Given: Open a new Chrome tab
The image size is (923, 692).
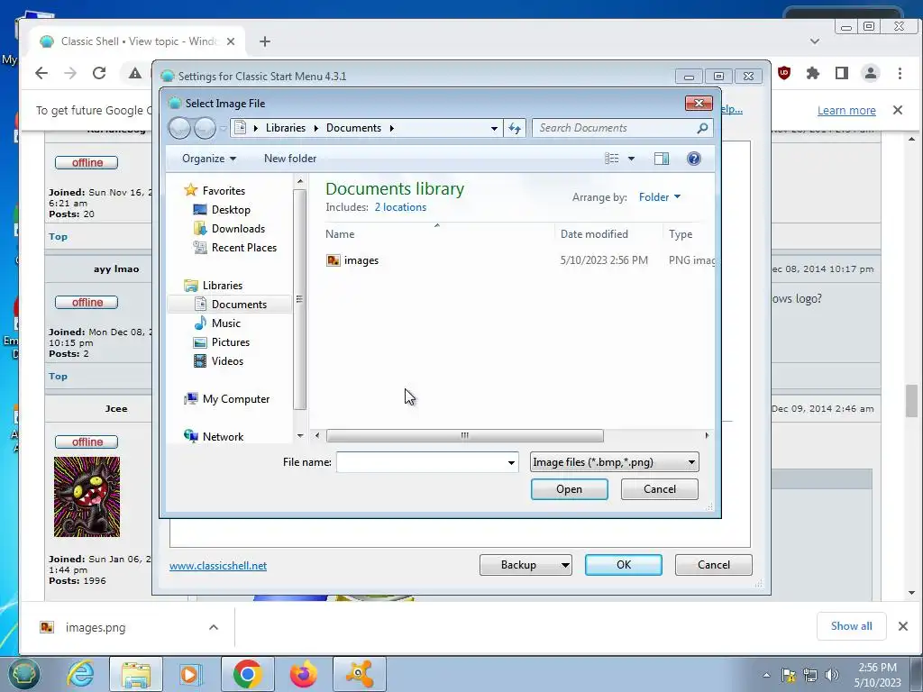Looking at the screenshot, I should [x=265, y=41].
